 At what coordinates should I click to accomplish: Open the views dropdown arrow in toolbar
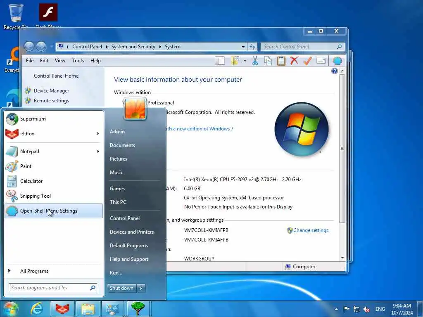245,61
